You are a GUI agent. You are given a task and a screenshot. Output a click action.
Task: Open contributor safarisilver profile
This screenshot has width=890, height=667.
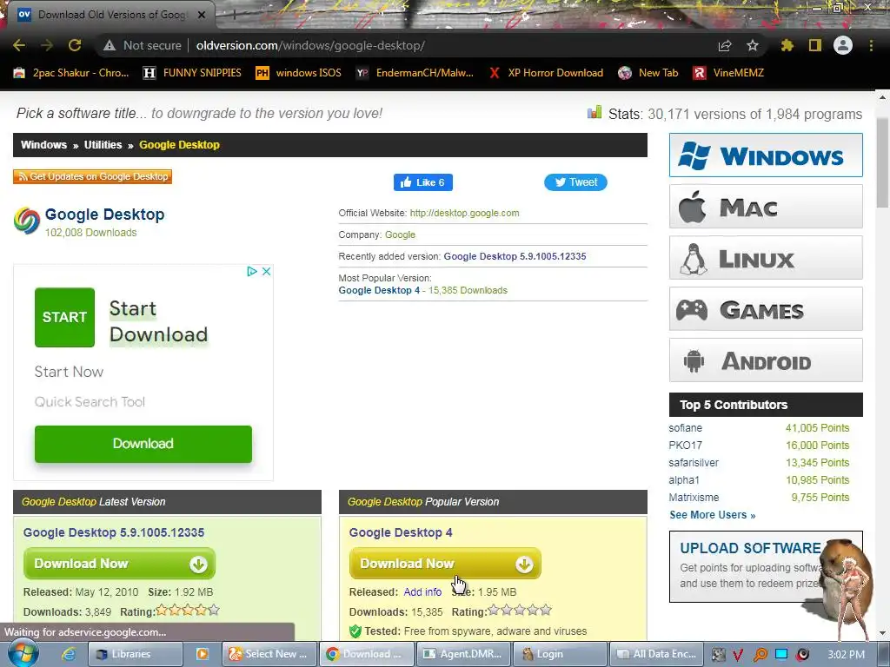pyautogui.click(x=694, y=462)
